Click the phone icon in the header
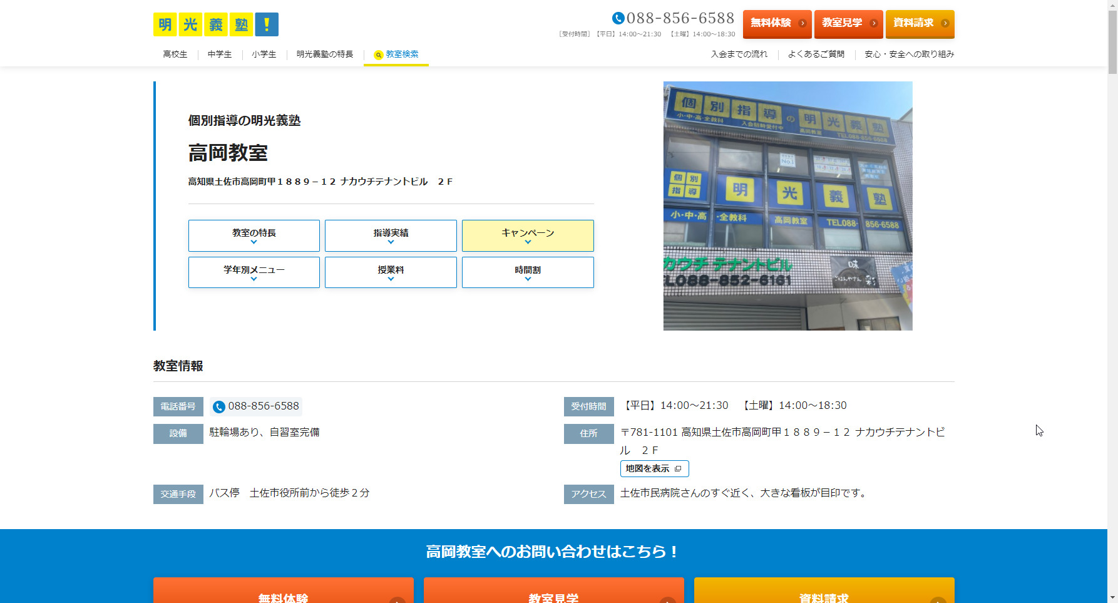 click(618, 18)
